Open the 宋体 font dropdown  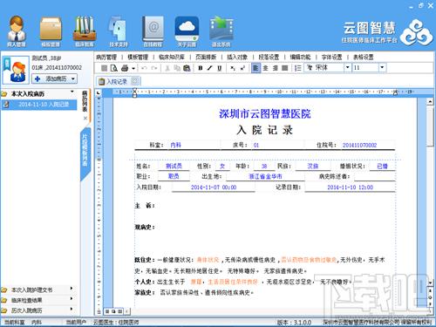347,68
